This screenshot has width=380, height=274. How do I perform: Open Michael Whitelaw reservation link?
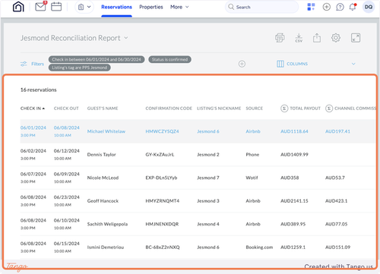106,131
